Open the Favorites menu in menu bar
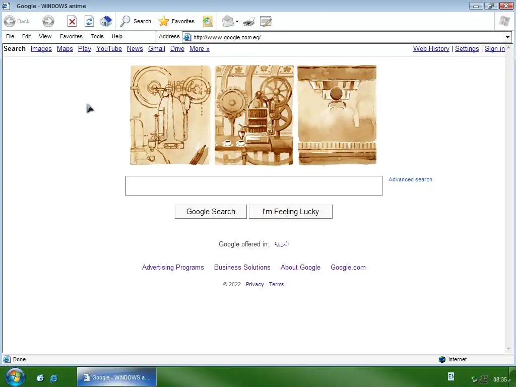The height and width of the screenshot is (387, 516). tap(71, 36)
